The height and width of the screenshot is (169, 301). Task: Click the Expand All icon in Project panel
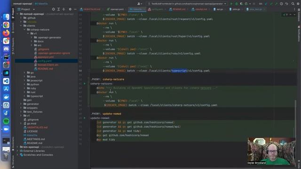[x=58, y=9]
